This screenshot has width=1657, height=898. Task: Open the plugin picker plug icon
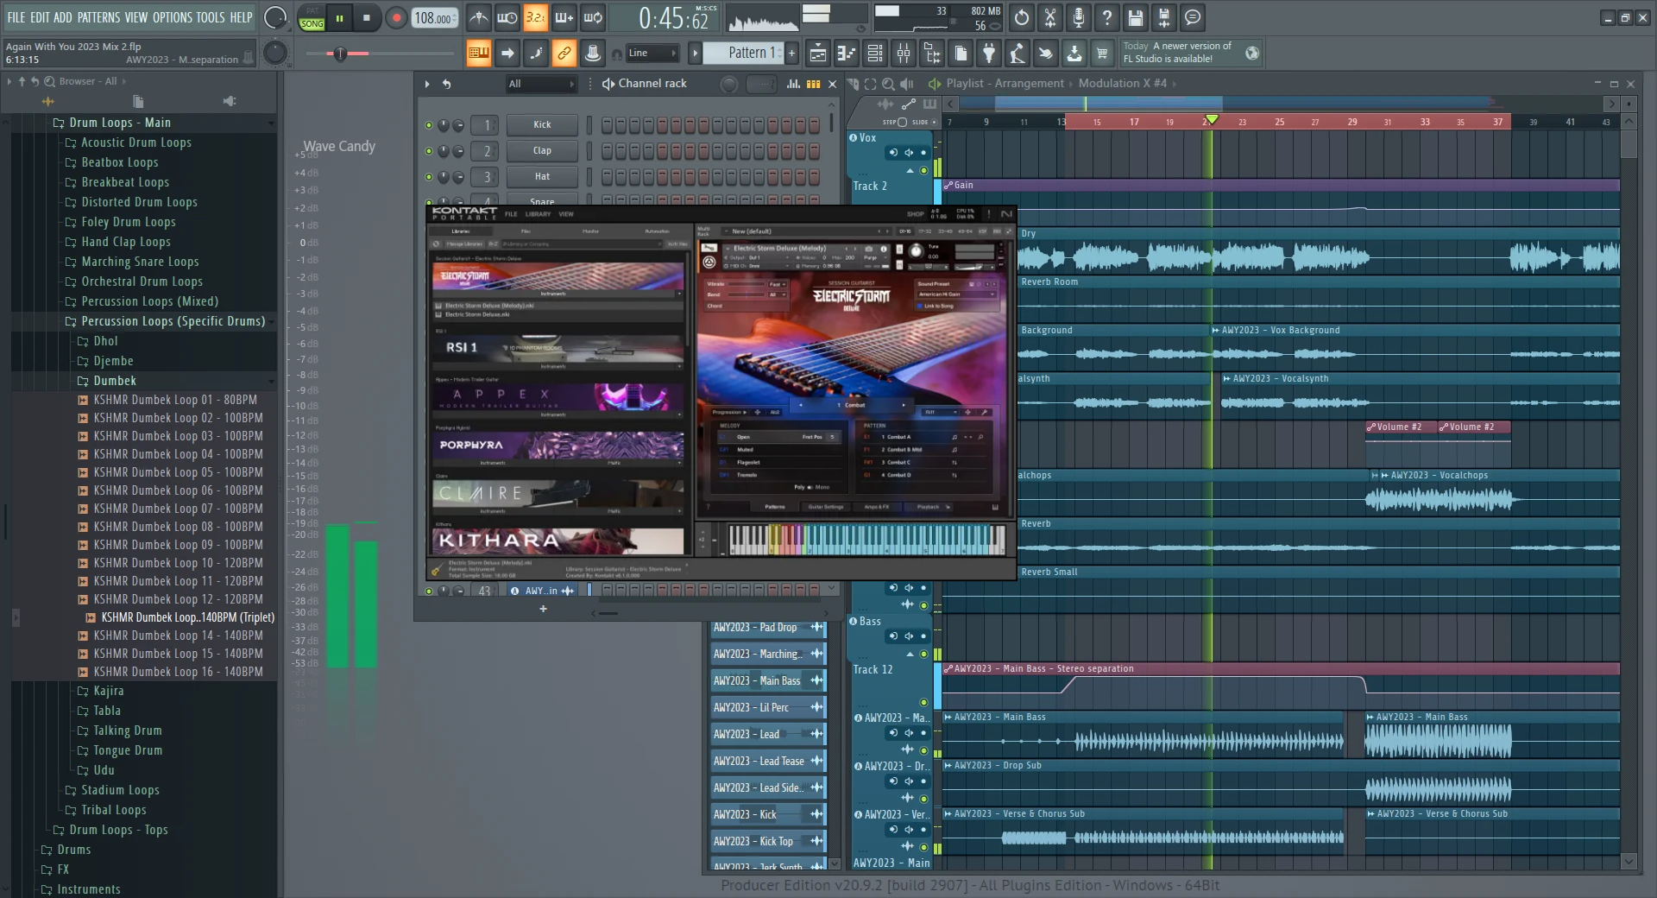pyautogui.click(x=989, y=54)
